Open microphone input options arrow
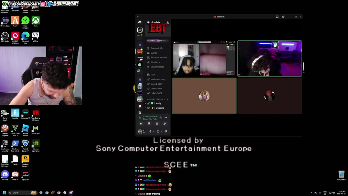 (154, 131)
